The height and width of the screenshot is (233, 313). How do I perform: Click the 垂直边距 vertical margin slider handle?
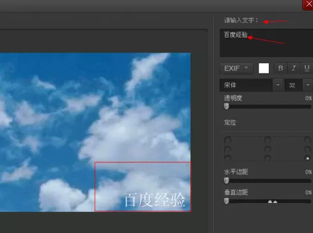pyautogui.click(x=226, y=201)
